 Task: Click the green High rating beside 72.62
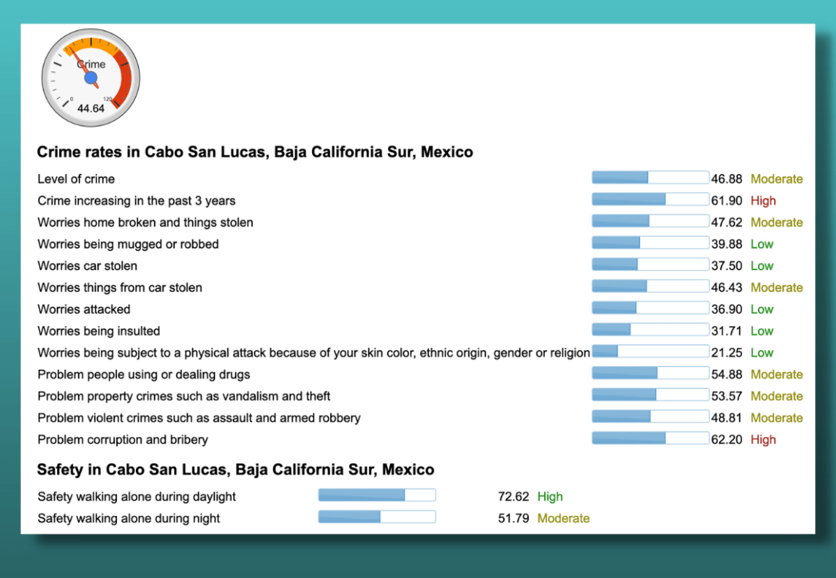[x=550, y=496]
